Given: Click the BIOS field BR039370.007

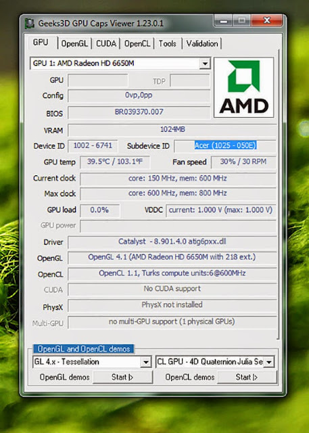Looking at the screenshot, I should pyautogui.click(x=139, y=112).
